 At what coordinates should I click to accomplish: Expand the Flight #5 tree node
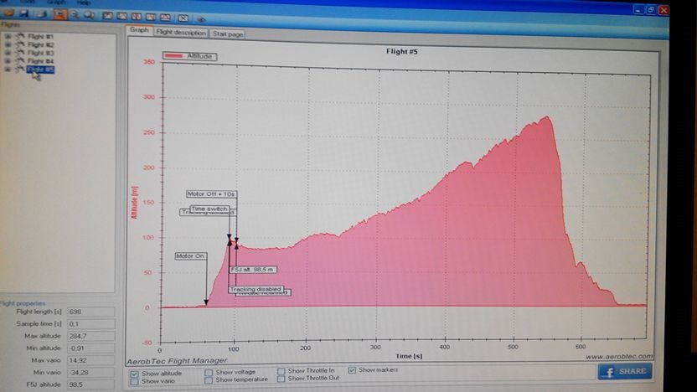tap(8, 70)
